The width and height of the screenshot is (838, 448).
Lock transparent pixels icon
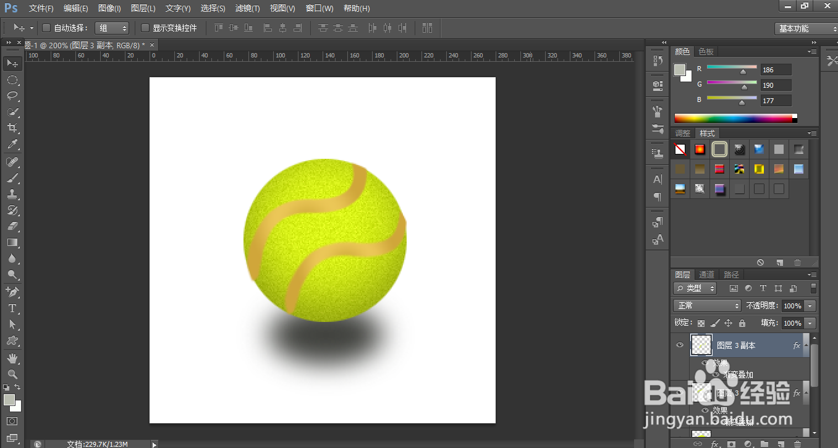tap(701, 323)
